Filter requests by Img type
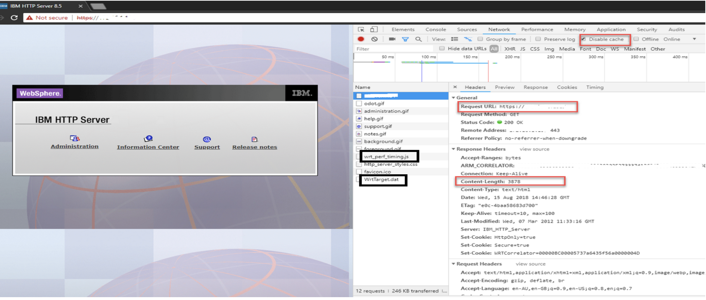Screen dimensions: 706x300 [549, 49]
